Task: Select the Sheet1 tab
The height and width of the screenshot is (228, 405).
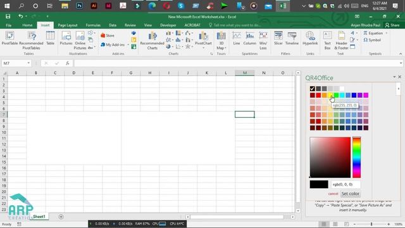Action: (39, 217)
